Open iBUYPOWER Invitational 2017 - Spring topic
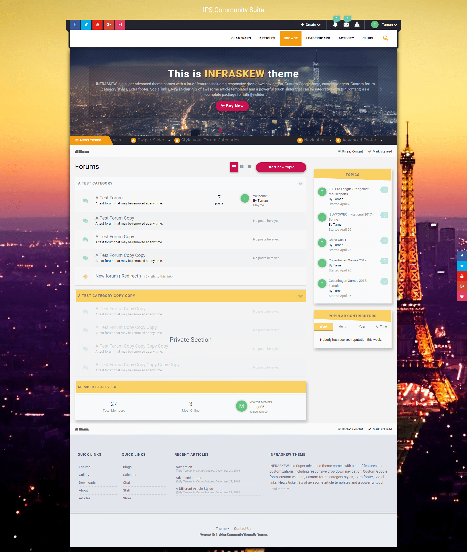 click(x=351, y=217)
